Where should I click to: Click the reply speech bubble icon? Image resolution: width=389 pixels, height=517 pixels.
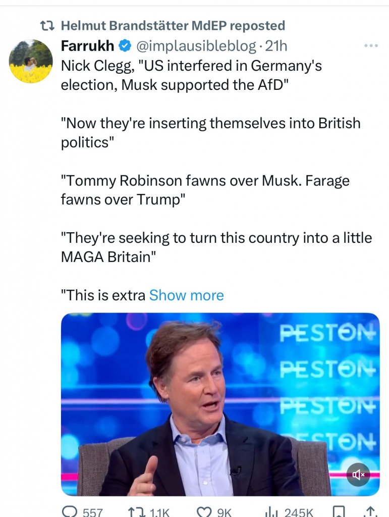point(69,511)
